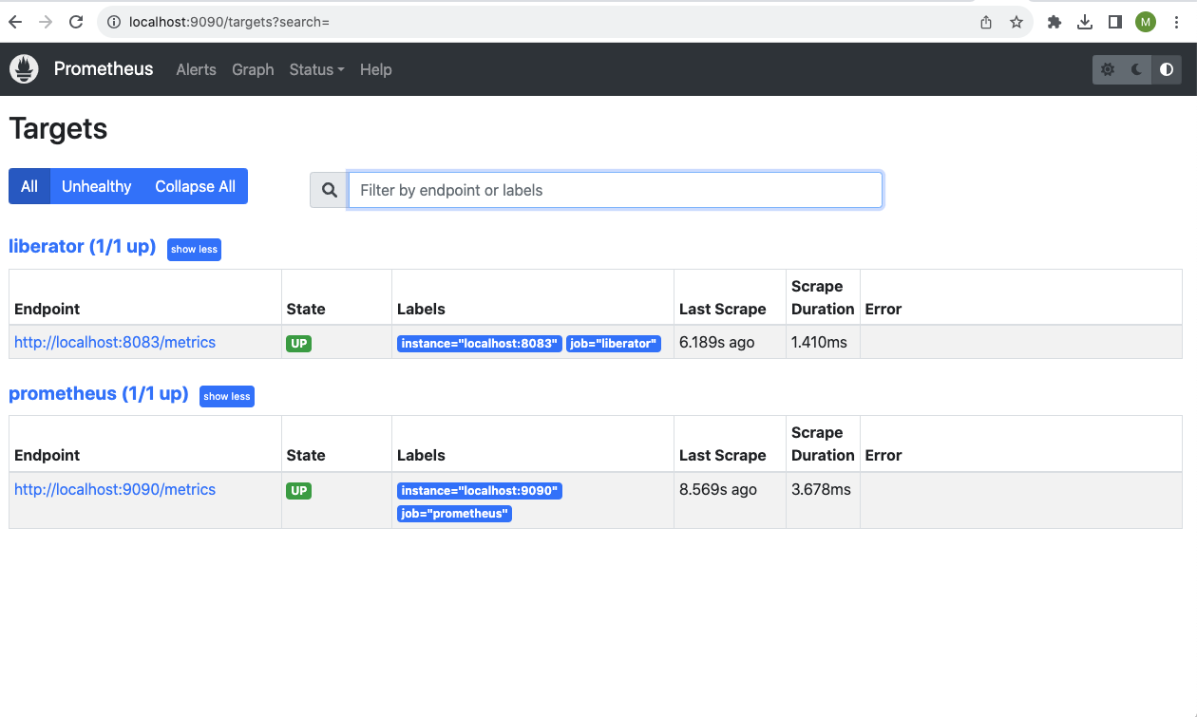
Task: Open liberator (1/1 up) heading link
Action: point(82,246)
